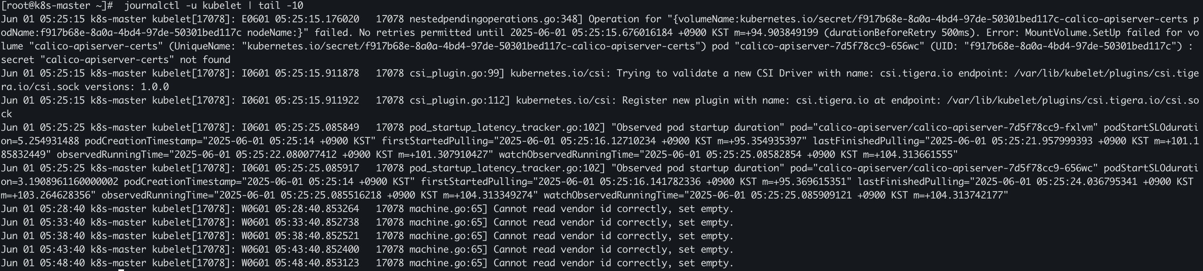The height and width of the screenshot is (271, 1203).
Task: Click the 05:28:40 vendor id warning line
Action: [x=367, y=208]
